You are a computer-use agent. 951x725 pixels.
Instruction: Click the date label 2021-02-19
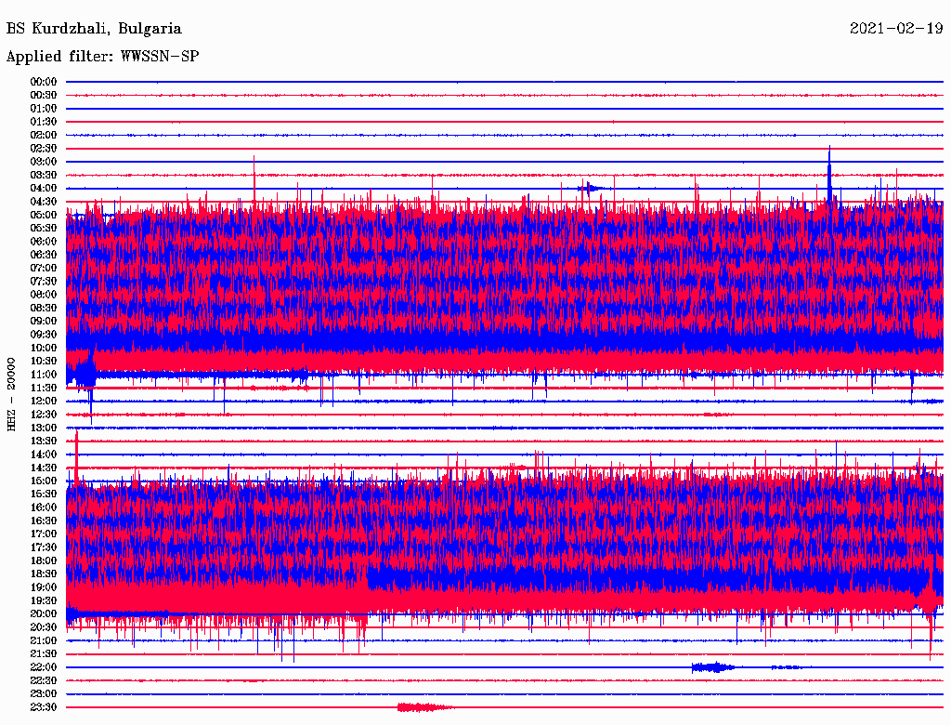pos(896,29)
